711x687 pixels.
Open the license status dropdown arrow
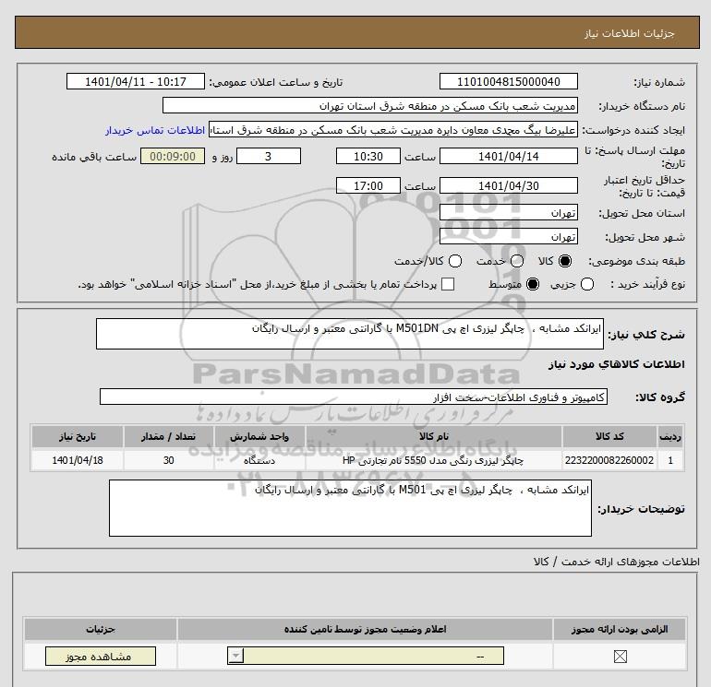pos(235,656)
